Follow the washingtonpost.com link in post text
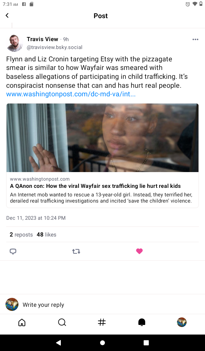205x351 pixels. tap(71, 94)
